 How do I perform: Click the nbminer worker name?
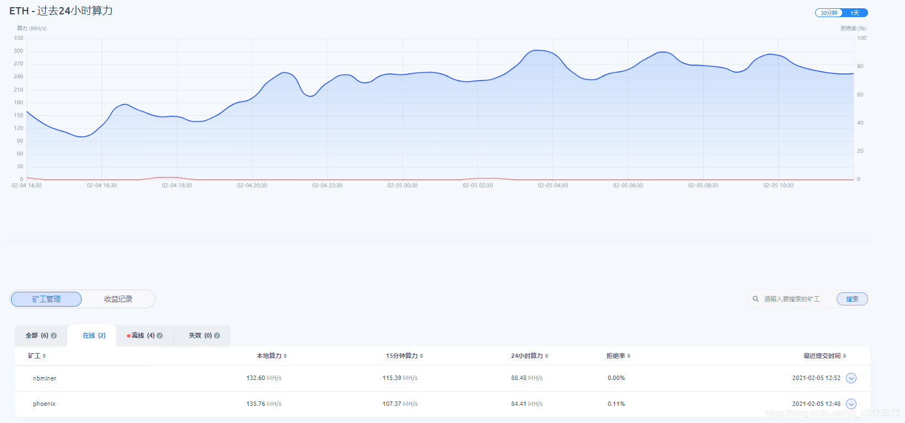coord(45,378)
